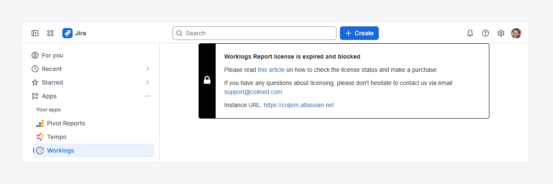The image size is (553, 184).
Task: Open the help question mark icon
Action: coord(486,33)
